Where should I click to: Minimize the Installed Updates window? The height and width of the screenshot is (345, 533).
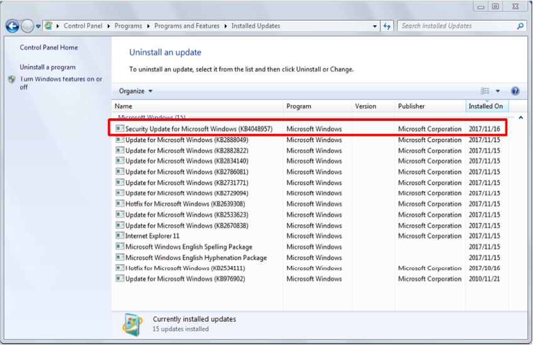(481, 7)
